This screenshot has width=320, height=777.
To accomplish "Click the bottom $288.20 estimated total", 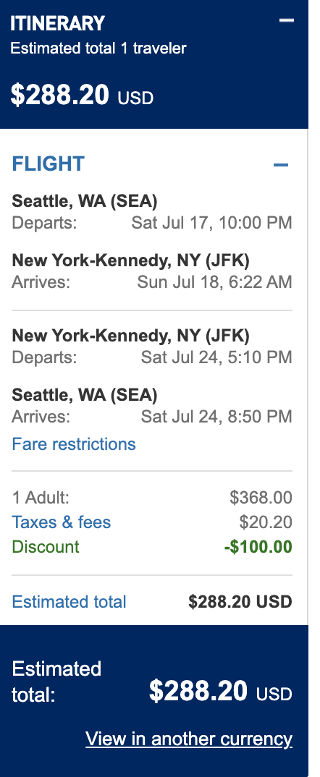I will (220, 692).
